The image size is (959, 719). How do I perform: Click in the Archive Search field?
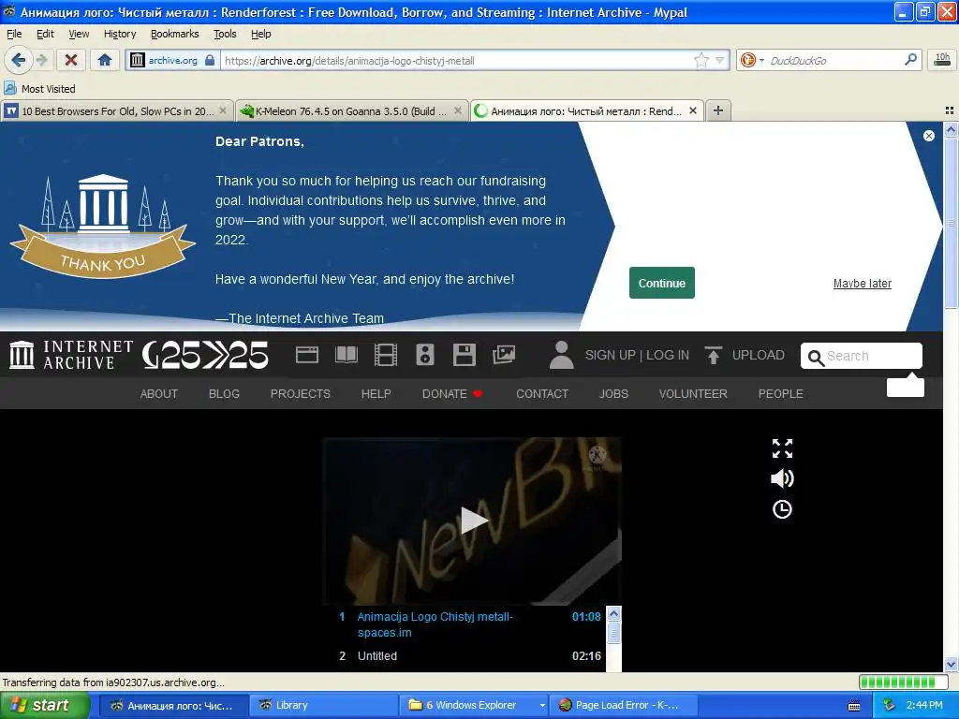pyautogui.click(x=862, y=356)
